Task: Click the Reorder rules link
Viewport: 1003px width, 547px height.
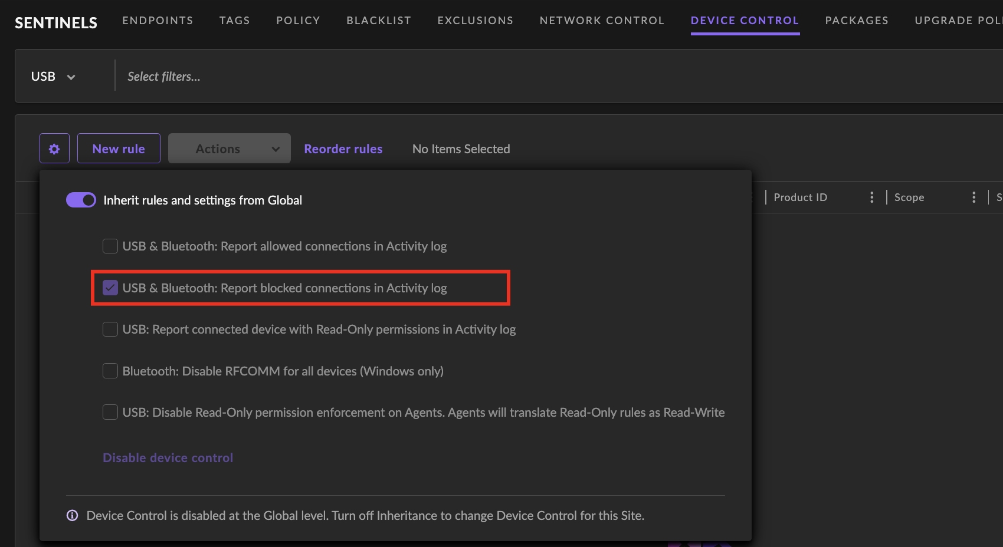Action: coord(343,149)
